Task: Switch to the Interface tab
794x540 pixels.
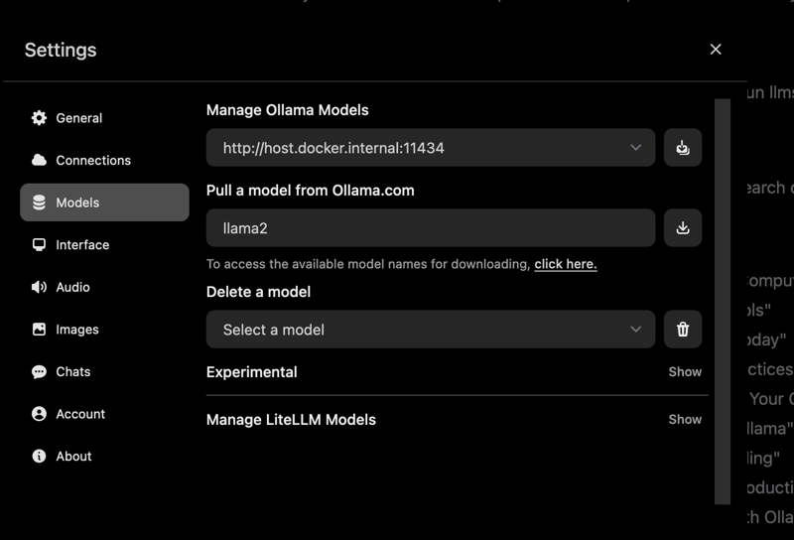Action: 82,244
